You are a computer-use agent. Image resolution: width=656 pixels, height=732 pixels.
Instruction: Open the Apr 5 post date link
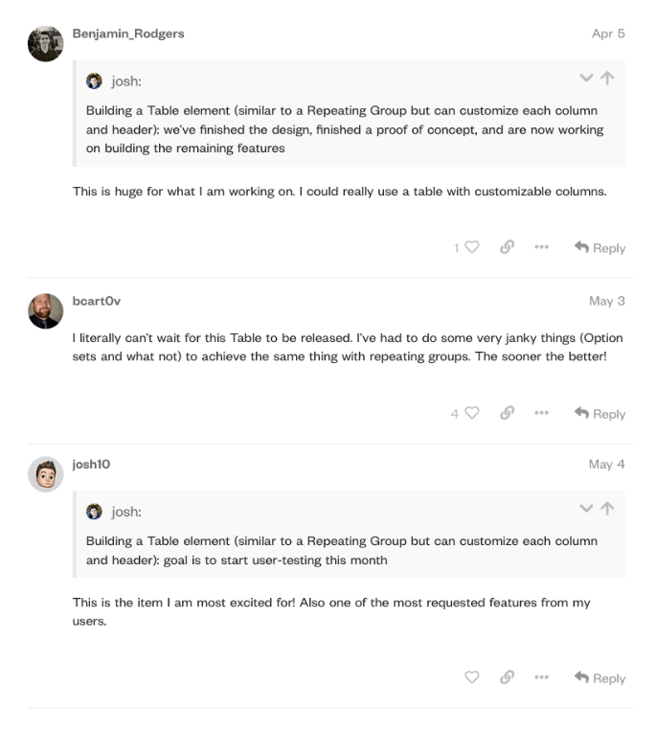[608, 34]
